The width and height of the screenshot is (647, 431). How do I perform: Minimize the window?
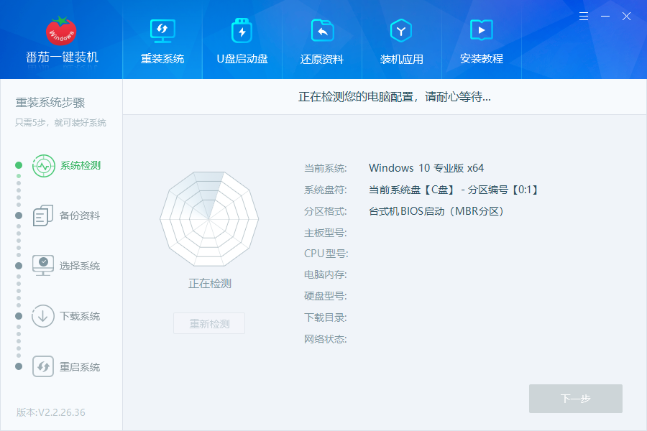605,17
